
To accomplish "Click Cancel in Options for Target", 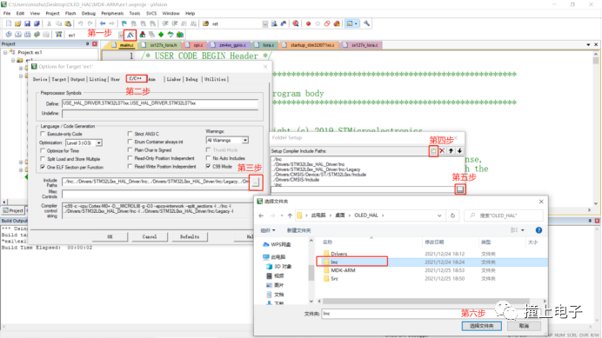I will [x=150, y=236].
